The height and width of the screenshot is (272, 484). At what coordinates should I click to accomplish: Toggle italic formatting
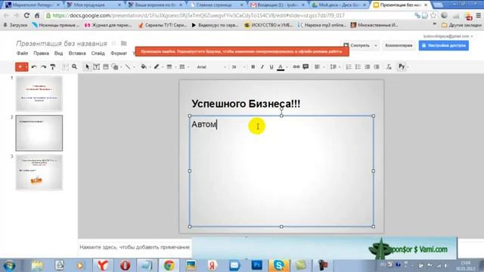click(x=262, y=66)
